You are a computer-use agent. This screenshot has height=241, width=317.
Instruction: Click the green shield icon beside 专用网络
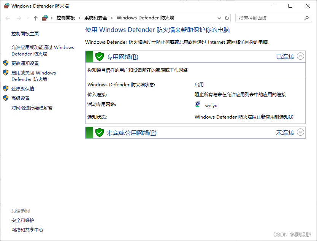(100, 57)
